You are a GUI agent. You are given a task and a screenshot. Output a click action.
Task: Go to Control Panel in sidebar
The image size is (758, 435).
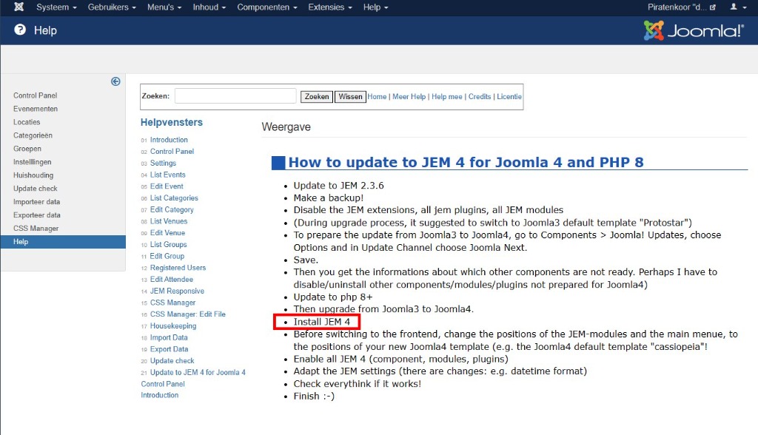tap(36, 95)
